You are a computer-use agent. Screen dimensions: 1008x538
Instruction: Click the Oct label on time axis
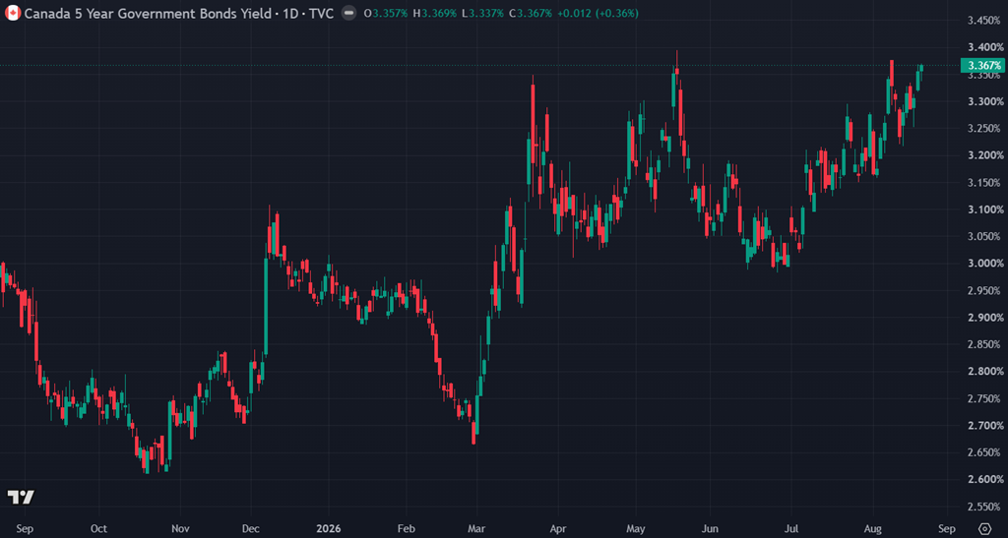(x=98, y=529)
